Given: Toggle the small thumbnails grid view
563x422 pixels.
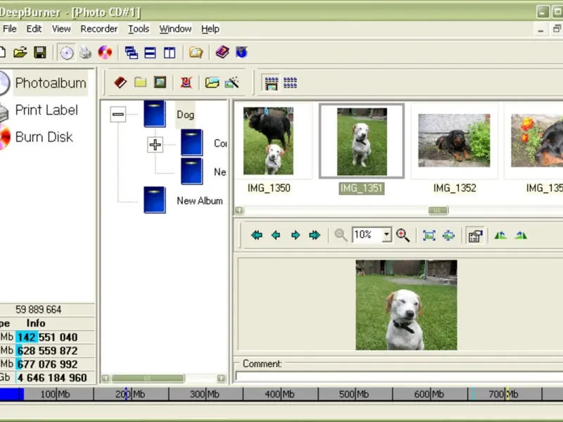Looking at the screenshot, I should pyautogui.click(x=290, y=83).
